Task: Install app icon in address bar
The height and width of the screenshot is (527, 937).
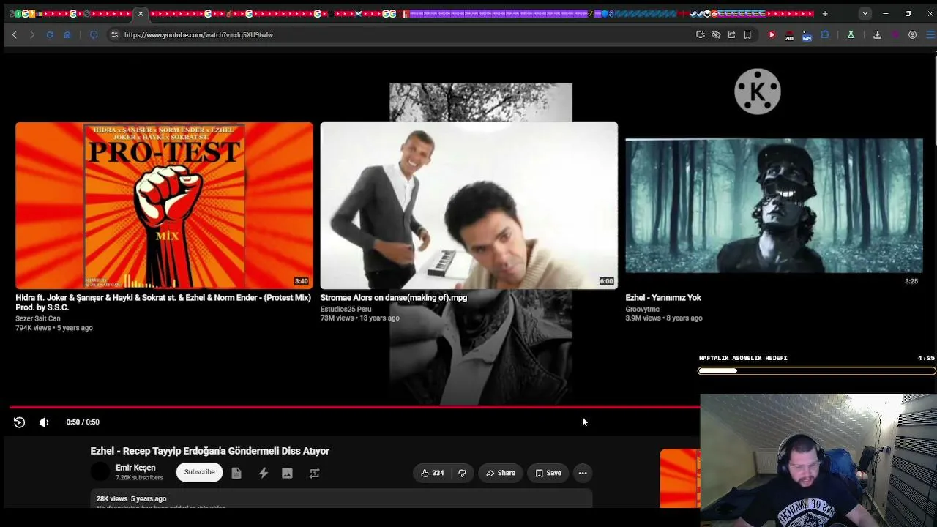Action: pos(701,34)
